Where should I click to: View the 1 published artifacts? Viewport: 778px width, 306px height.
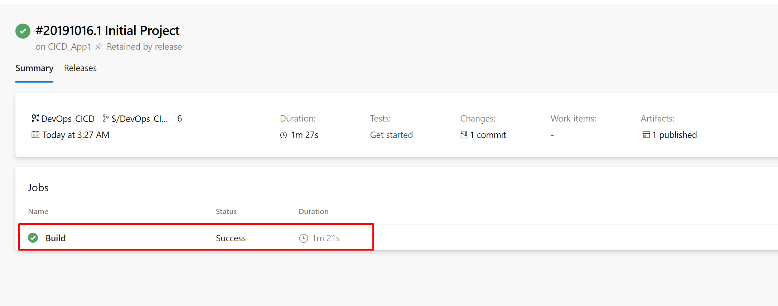tap(675, 135)
